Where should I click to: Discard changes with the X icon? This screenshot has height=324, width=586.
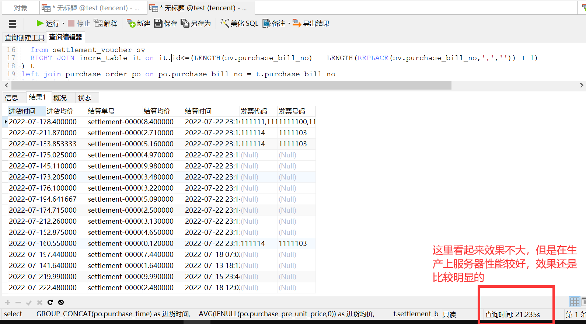tap(40, 303)
